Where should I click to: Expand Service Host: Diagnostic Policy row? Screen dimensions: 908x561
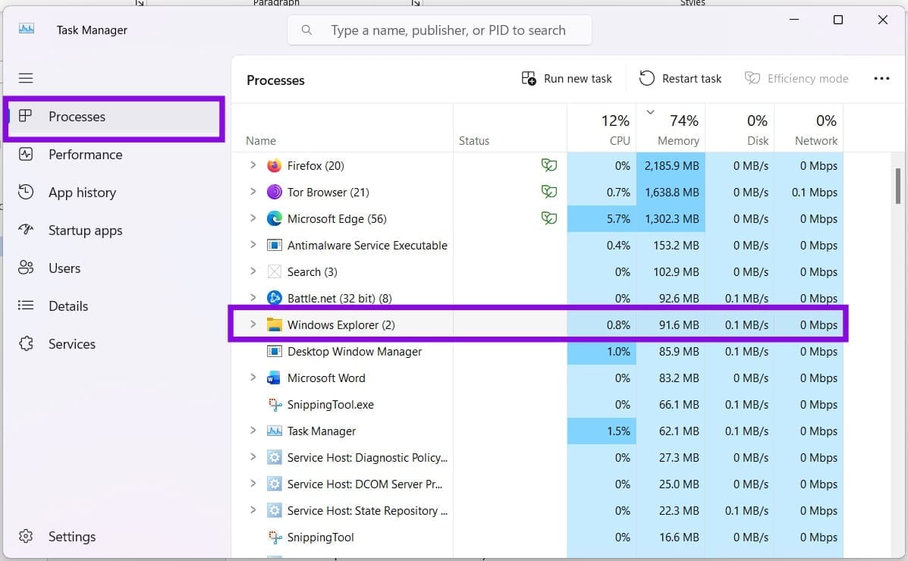pos(253,457)
